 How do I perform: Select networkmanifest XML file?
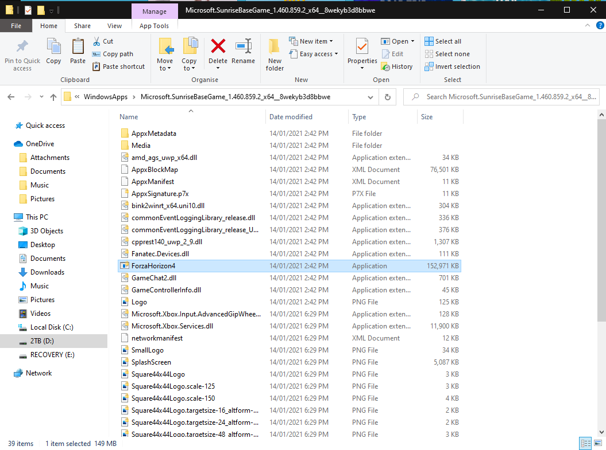click(289, 338)
